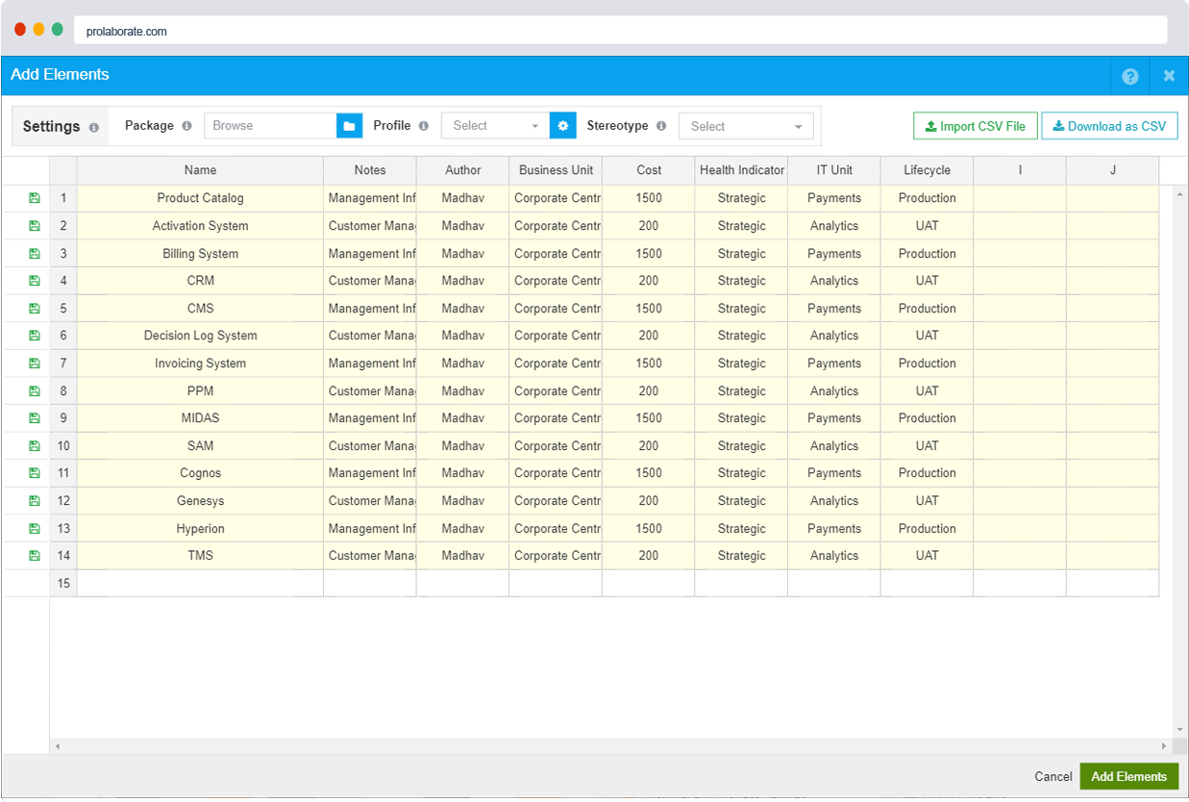Image resolution: width=1189 pixels, height=802 pixels.
Task: Select the column header I
Action: pos(1020,170)
